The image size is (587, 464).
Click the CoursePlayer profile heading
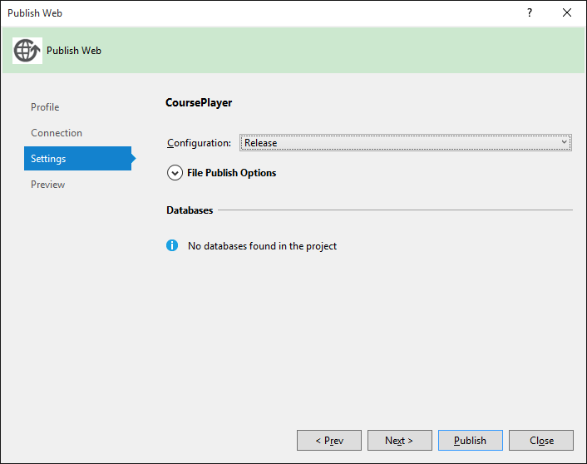click(199, 102)
